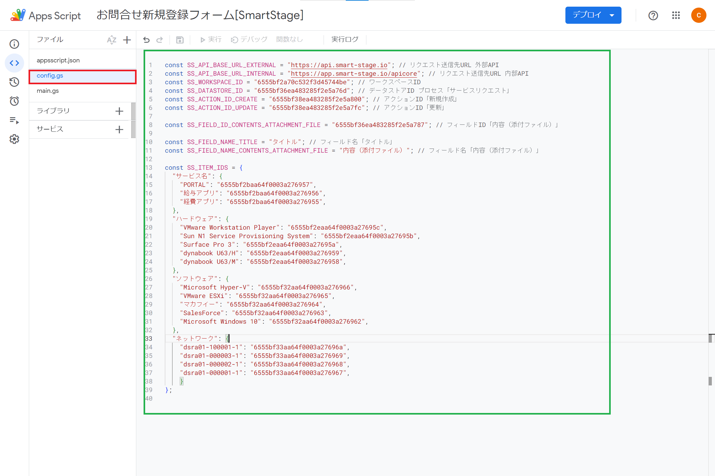
Task: Click the ライブラリ section header
Action: [x=53, y=111]
